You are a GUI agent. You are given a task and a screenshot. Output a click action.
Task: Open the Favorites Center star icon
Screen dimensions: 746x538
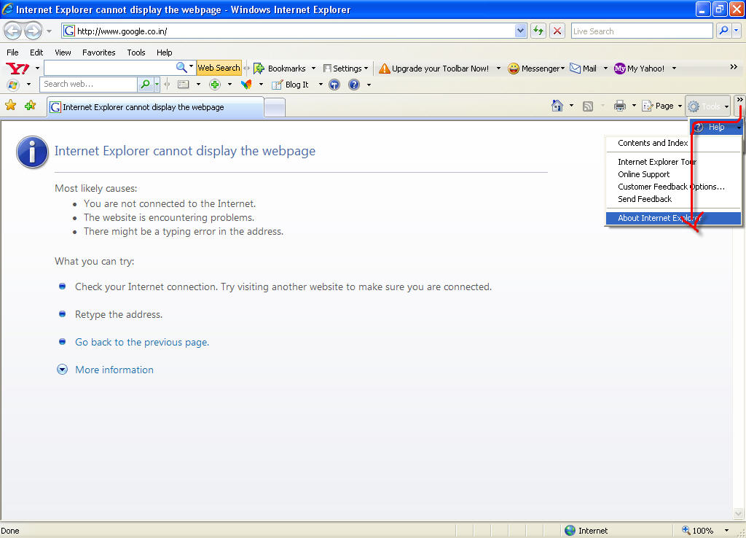10,105
